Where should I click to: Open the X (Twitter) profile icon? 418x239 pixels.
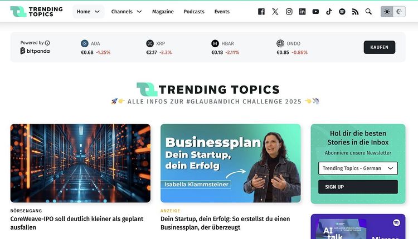[275, 12]
